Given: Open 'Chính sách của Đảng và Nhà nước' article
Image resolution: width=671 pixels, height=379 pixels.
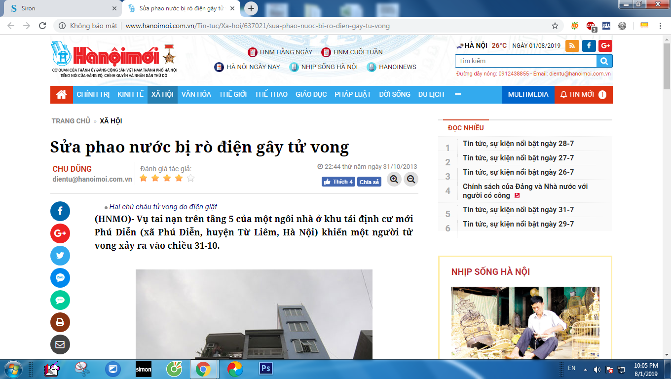Looking at the screenshot, I should pyautogui.click(x=525, y=191).
